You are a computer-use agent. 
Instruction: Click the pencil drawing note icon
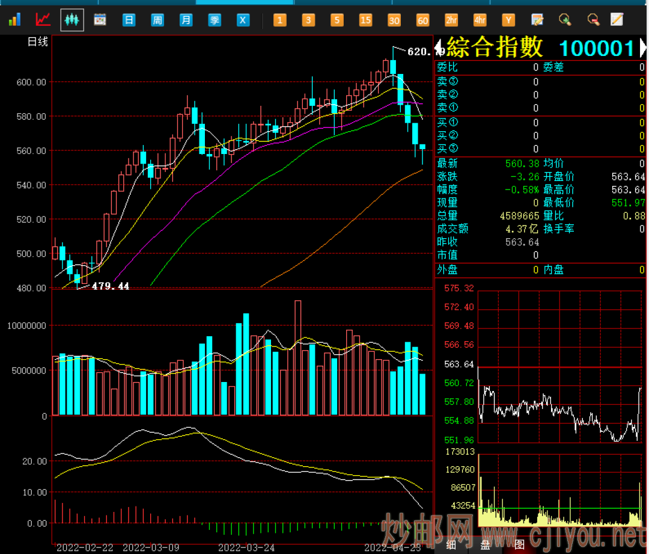[617, 20]
